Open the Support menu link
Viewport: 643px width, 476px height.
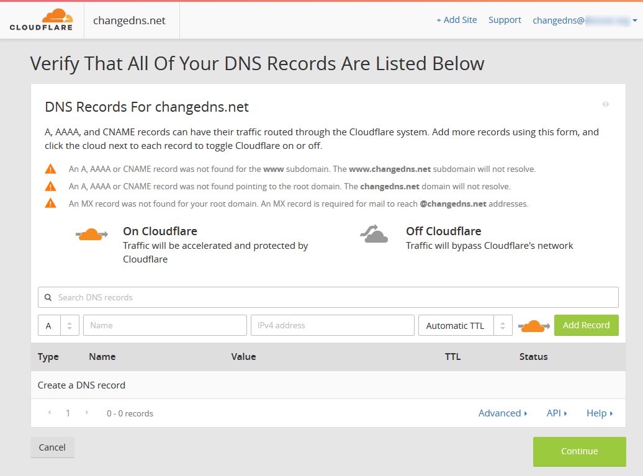pos(505,20)
